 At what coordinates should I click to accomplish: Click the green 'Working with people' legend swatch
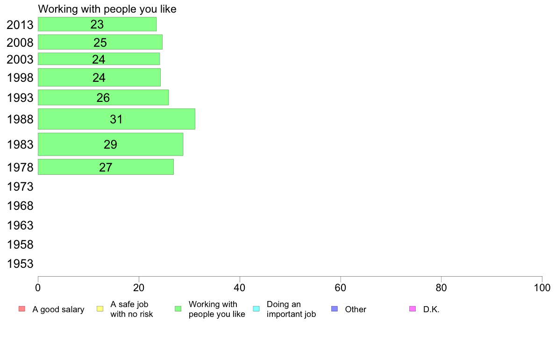click(x=178, y=309)
